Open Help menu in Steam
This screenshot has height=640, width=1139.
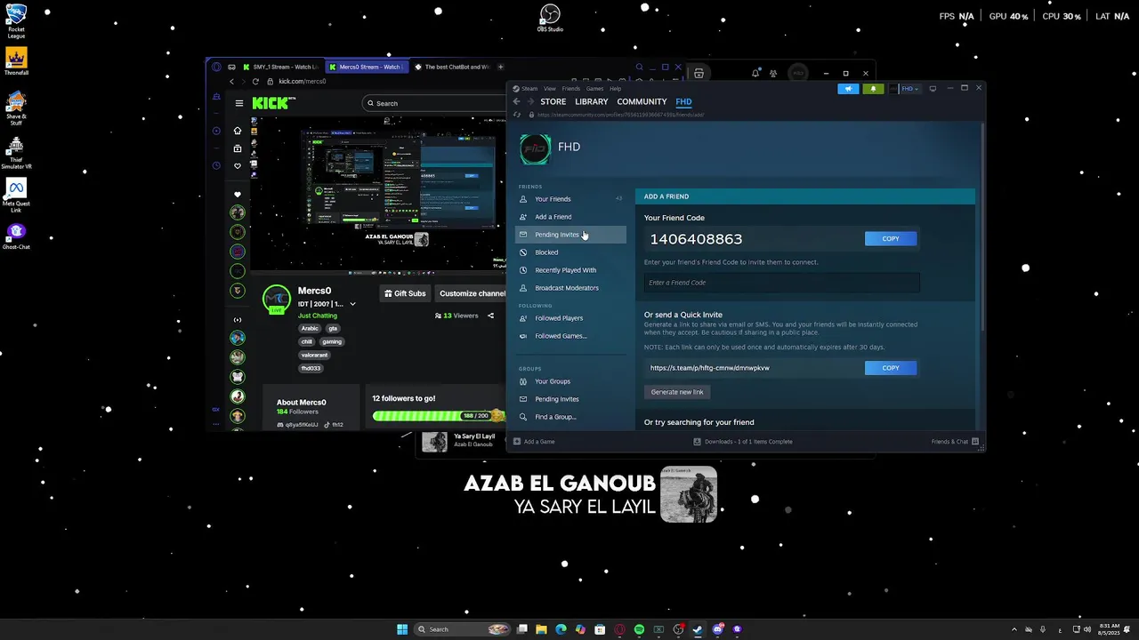(615, 89)
